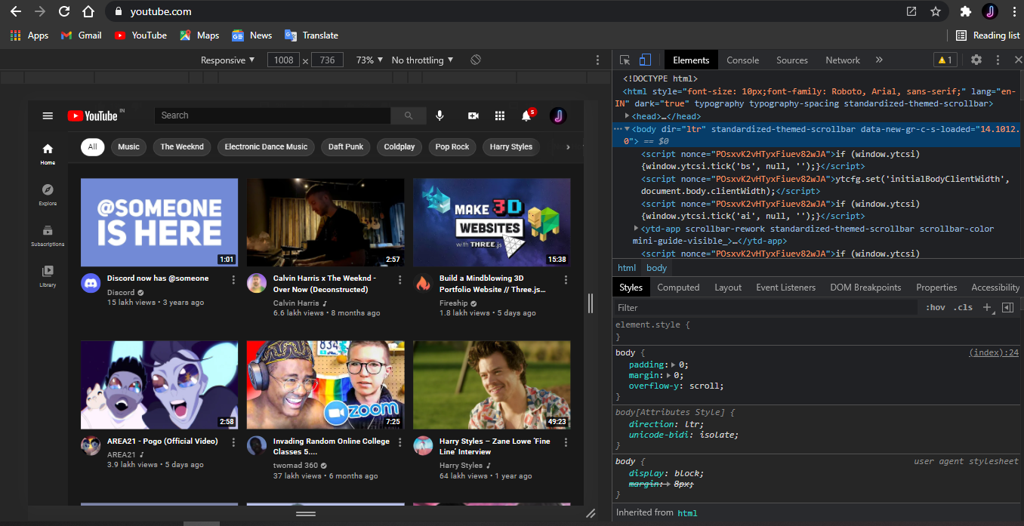Open the DOM Breakpoints tab
1024x526 pixels.
(x=865, y=287)
